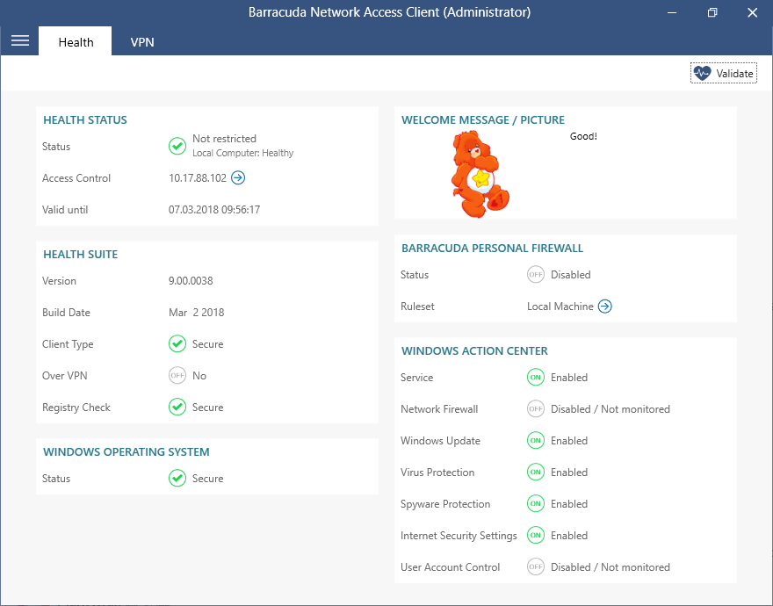Click the version number 9.00.0038
Viewport: 773px width, 606px height.
pyautogui.click(x=191, y=280)
